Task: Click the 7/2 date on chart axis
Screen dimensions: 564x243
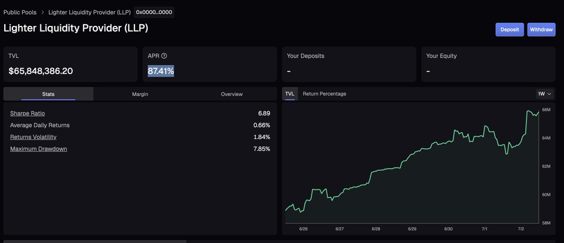Action: coord(521,229)
